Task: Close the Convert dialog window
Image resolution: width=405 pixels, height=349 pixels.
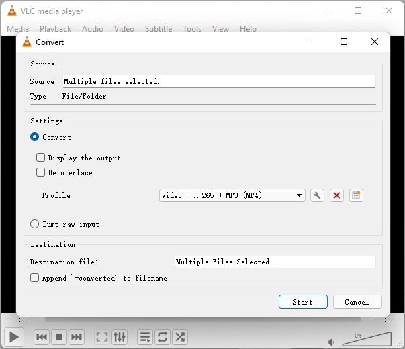Action: point(375,42)
